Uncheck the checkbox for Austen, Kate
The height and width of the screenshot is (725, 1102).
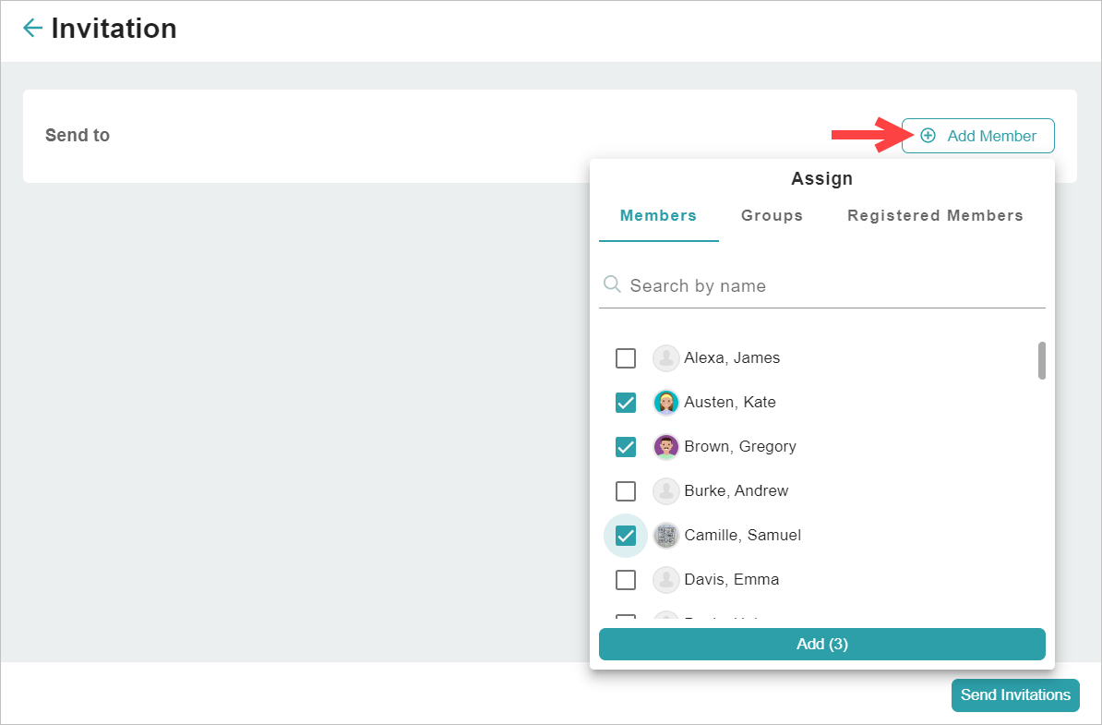tap(626, 402)
